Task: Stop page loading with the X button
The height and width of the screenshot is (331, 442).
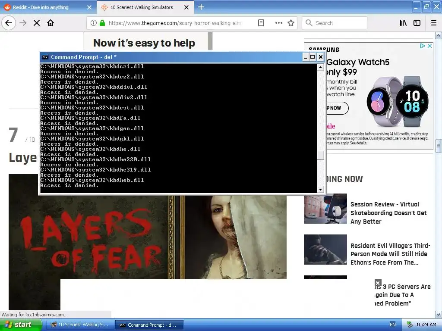Action: (x=37, y=23)
